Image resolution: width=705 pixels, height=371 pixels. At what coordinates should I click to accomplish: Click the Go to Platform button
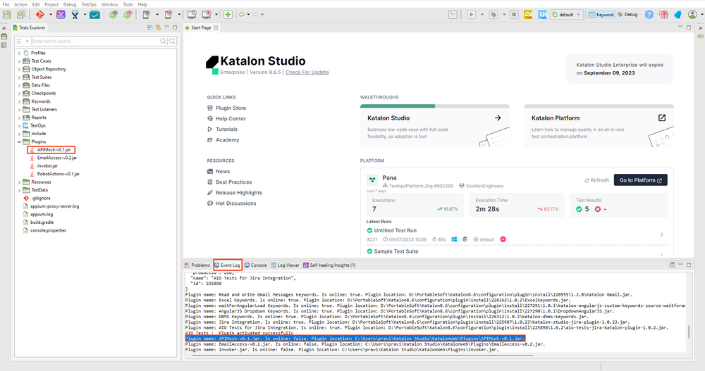pos(640,180)
